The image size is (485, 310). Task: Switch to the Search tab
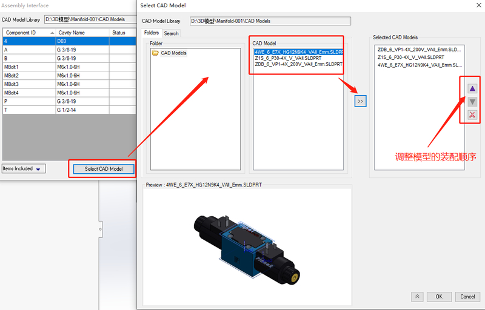[x=171, y=33]
